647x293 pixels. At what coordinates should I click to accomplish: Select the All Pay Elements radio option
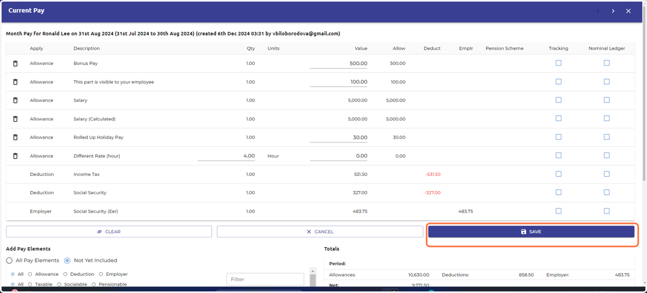tap(9, 261)
